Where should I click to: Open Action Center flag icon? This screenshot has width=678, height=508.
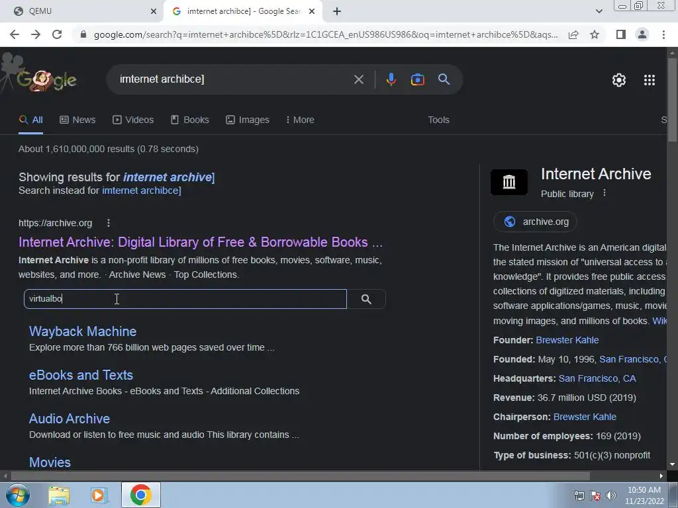coord(595,495)
